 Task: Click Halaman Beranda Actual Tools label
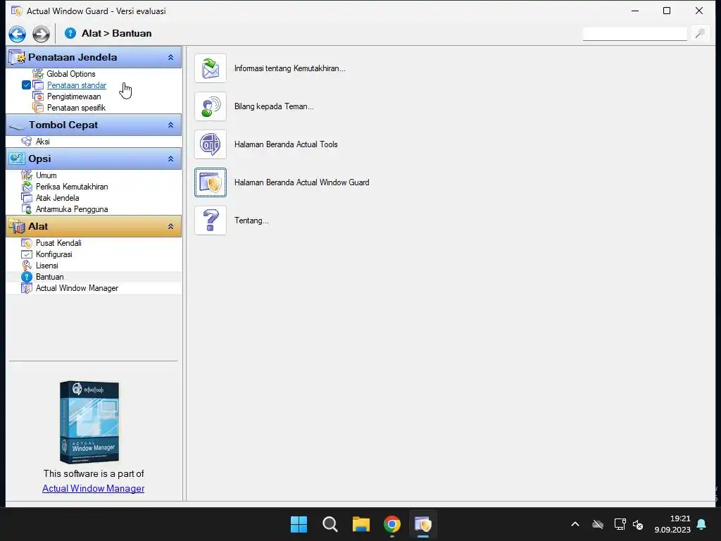coord(286,144)
